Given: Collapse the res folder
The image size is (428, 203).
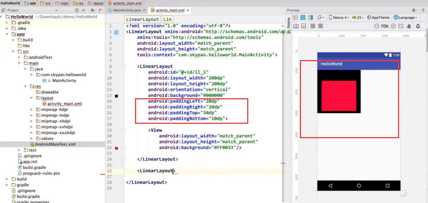Looking at the screenshot, I should point(25,86).
